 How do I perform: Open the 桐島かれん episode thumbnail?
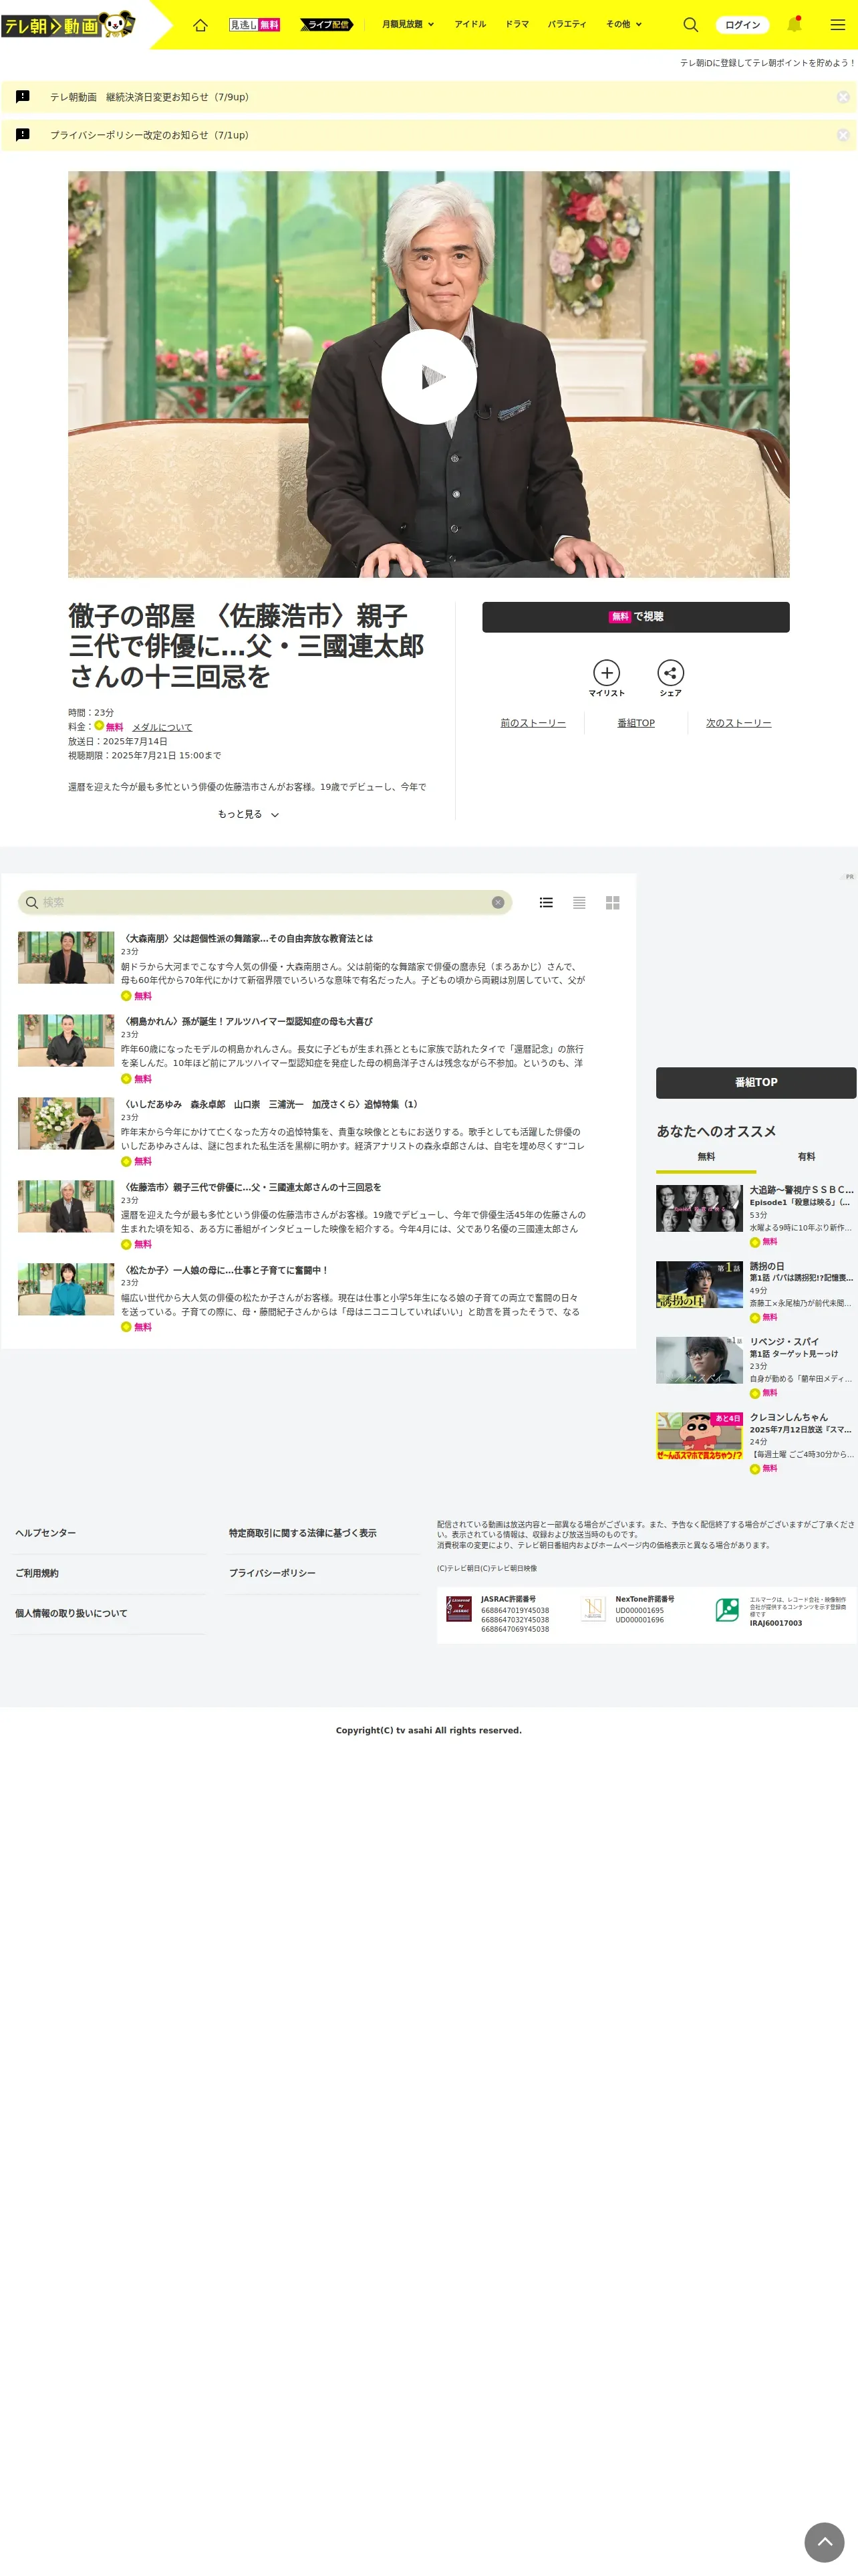(x=66, y=1041)
